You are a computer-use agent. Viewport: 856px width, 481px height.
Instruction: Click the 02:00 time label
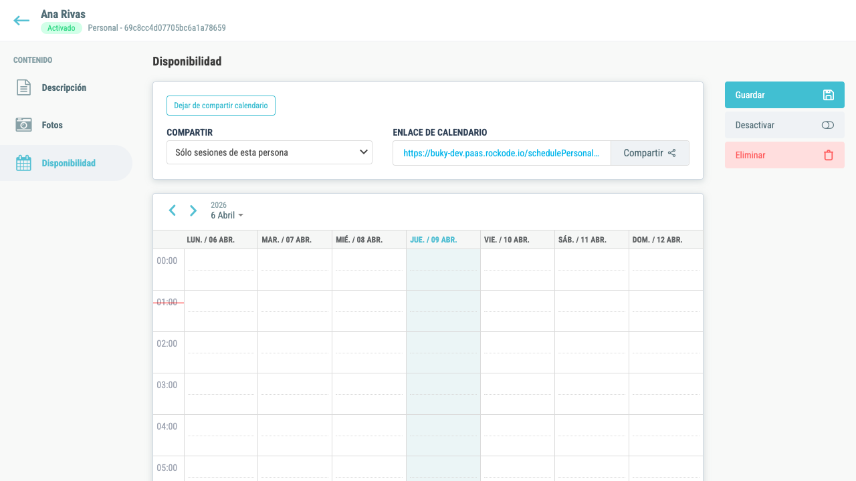pyautogui.click(x=167, y=343)
